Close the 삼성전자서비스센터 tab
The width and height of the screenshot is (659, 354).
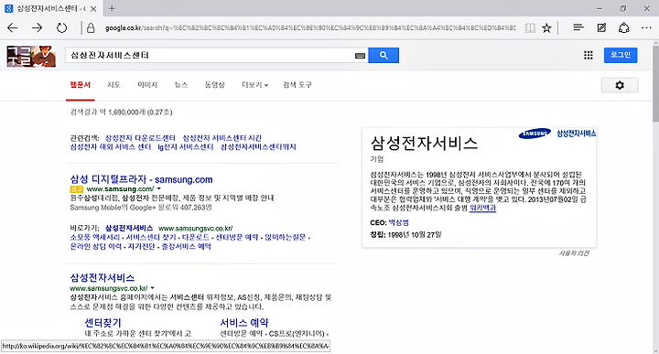(93, 8)
